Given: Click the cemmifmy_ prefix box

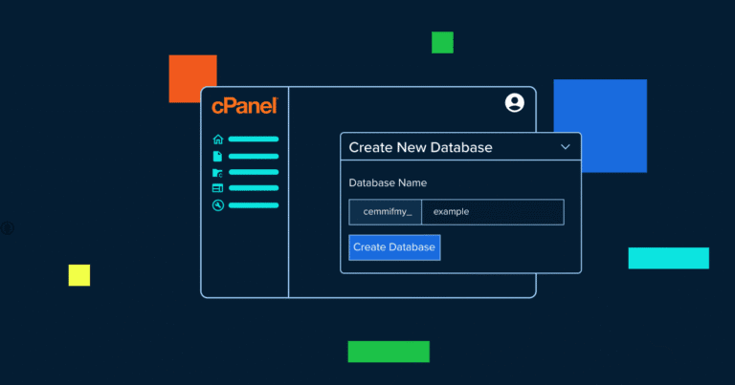Looking at the screenshot, I should [385, 212].
